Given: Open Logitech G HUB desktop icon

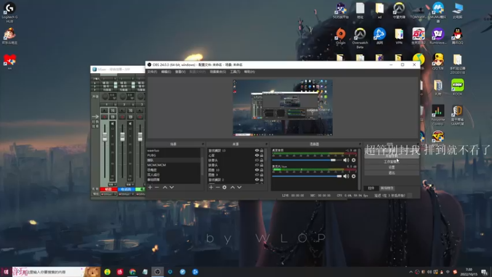Looking at the screenshot, I should point(9,12).
